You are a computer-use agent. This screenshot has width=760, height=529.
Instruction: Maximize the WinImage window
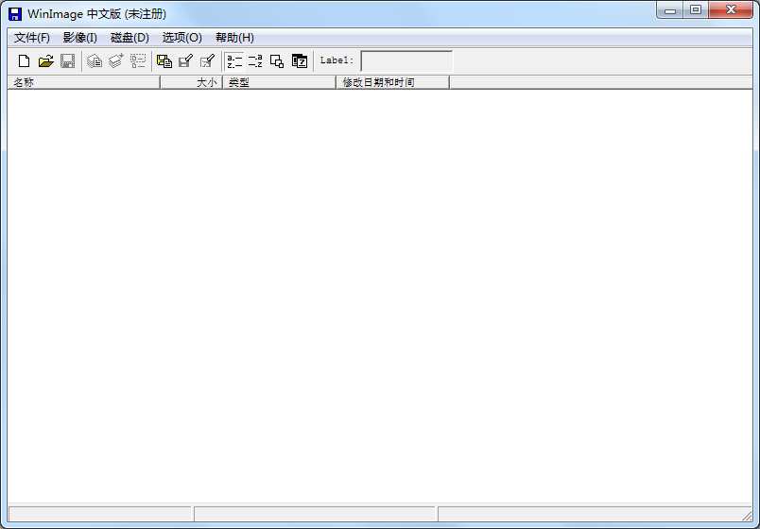[696, 9]
